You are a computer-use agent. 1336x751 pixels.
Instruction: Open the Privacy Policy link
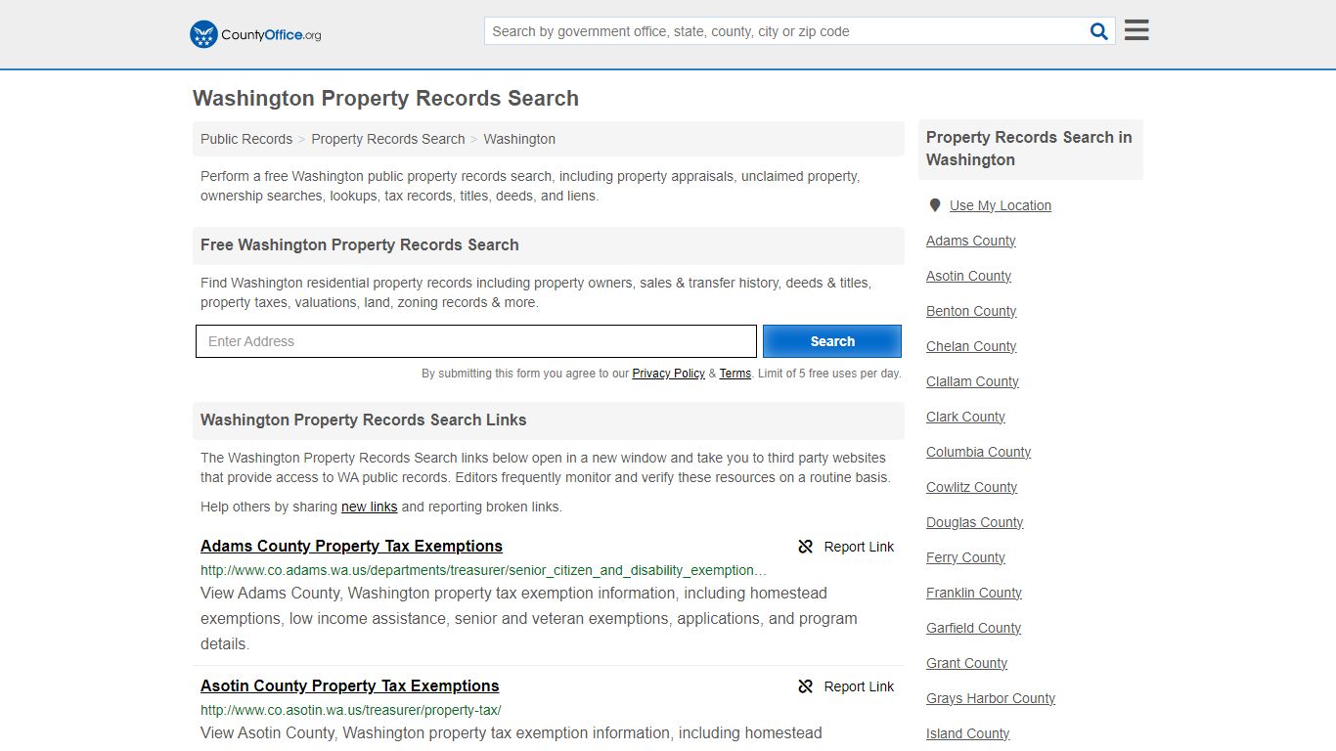(668, 374)
